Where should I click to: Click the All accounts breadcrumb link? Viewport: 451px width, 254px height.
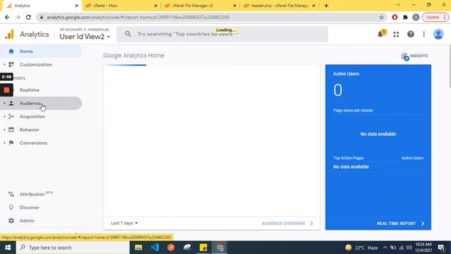click(70, 30)
